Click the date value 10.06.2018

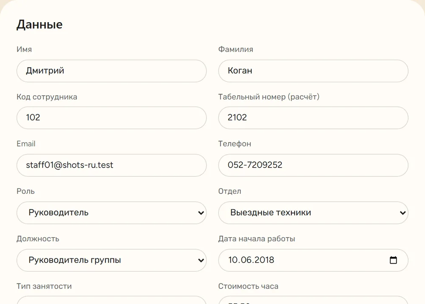pos(251,260)
